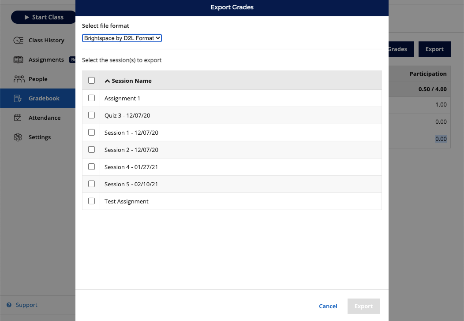Open Settings in the sidebar

(x=38, y=137)
